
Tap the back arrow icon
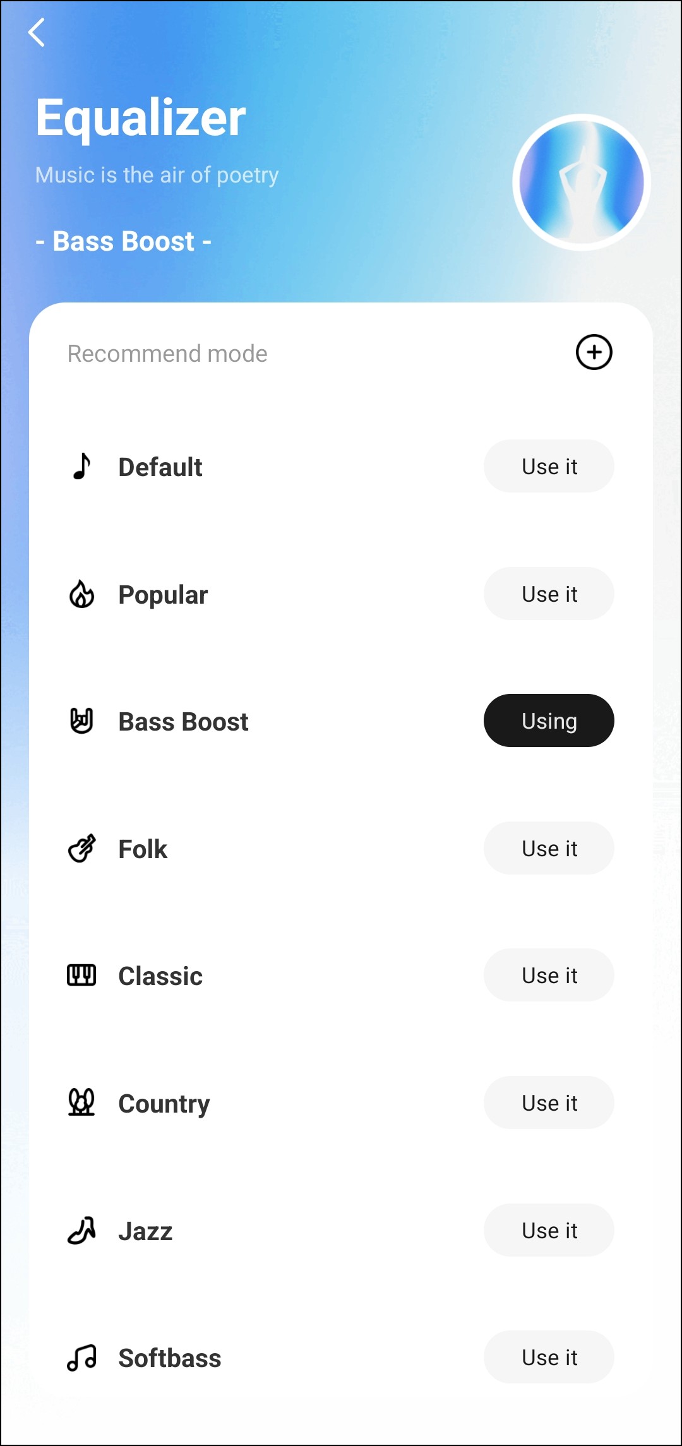pos(37,32)
